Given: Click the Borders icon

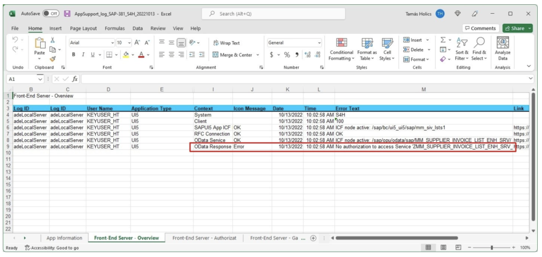Looking at the screenshot, I should pos(109,54).
